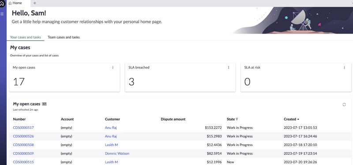This screenshot has height=165, width=353.
Task: Switch to Your cases and tasks tab
Action: pyautogui.click(x=26, y=37)
